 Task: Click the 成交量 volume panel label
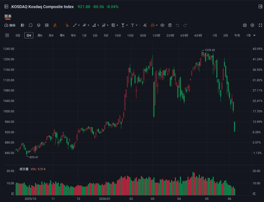coord(24,169)
